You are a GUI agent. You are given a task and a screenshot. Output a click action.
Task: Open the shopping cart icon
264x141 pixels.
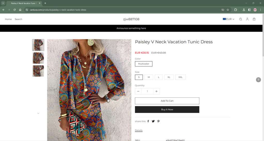click(254, 19)
